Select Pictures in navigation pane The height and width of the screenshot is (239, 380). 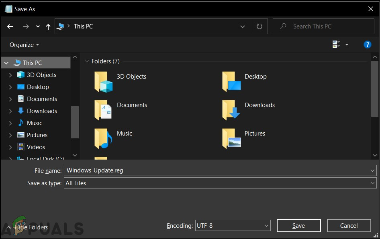[32, 135]
